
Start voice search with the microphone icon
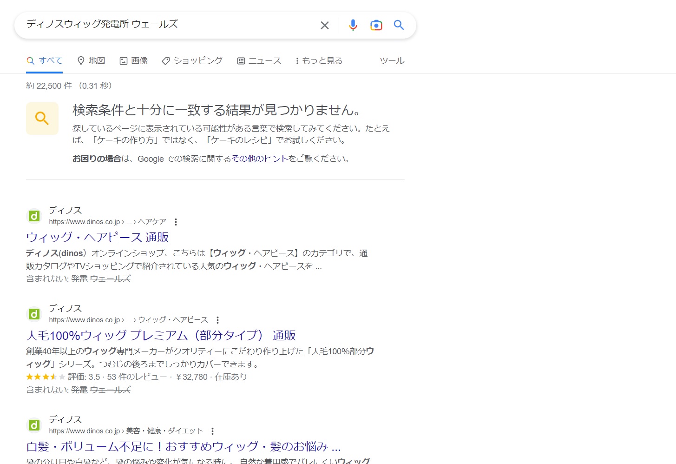pyautogui.click(x=353, y=25)
